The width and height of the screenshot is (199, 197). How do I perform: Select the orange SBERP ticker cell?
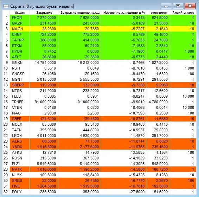coord(20,85)
